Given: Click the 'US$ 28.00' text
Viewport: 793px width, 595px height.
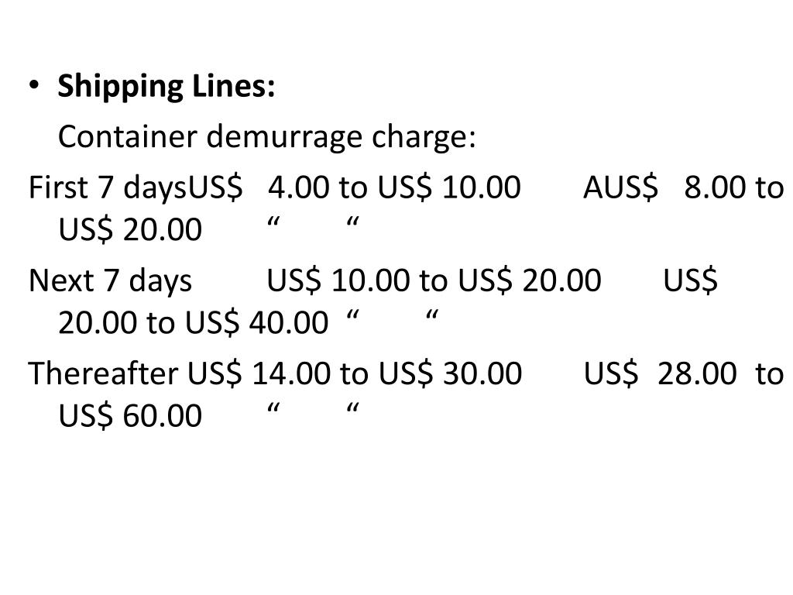Looking at the screenshot, I should [661, 373].
